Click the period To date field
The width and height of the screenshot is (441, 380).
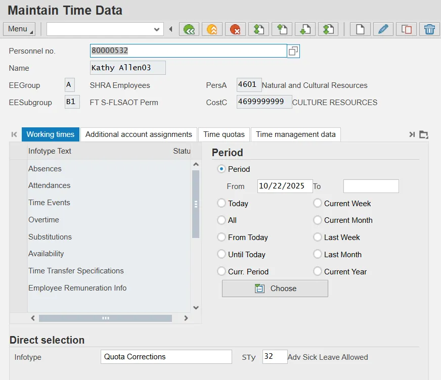371,186
